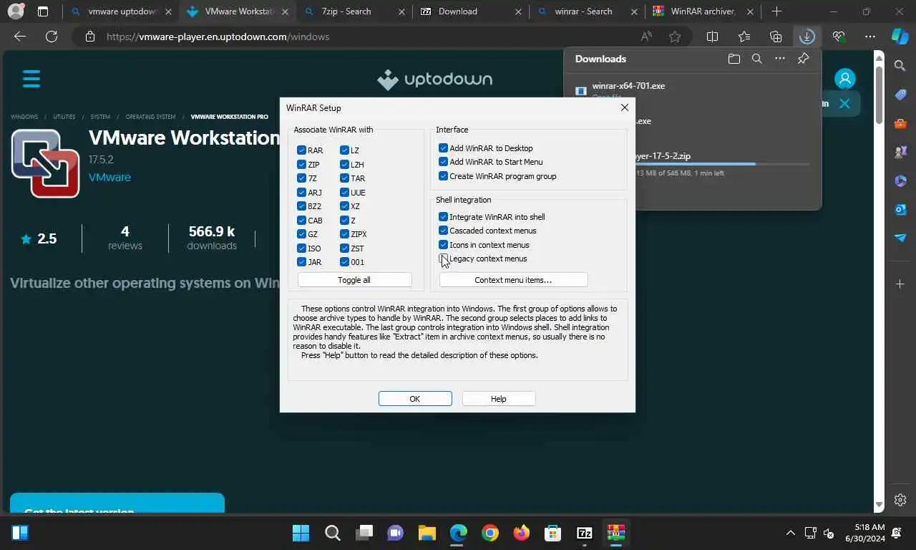Viewport: 916px width, 550px height.
Task: Refresh the page with the reload icon
Action: click(52, 37)
